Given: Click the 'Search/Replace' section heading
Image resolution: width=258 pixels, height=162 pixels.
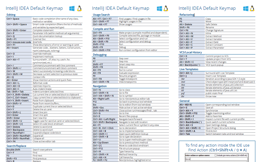Looking at the screenshot, I should (x=16, y=146).
